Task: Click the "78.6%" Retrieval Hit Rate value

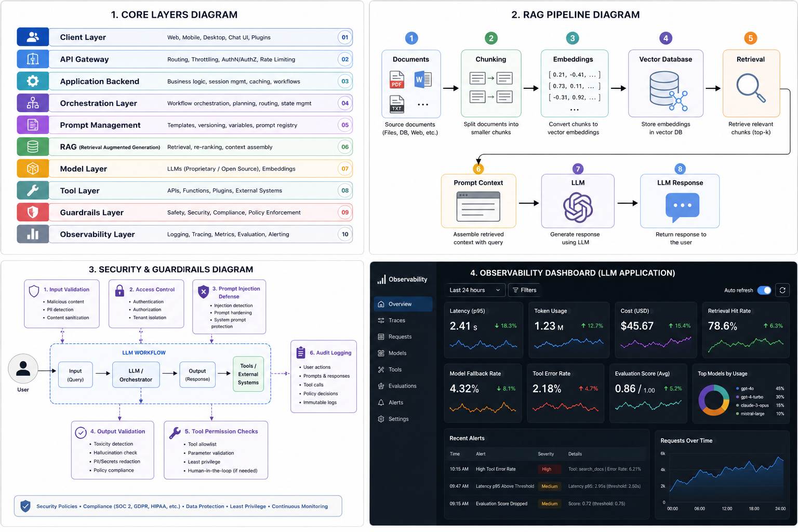Action: 723,326
